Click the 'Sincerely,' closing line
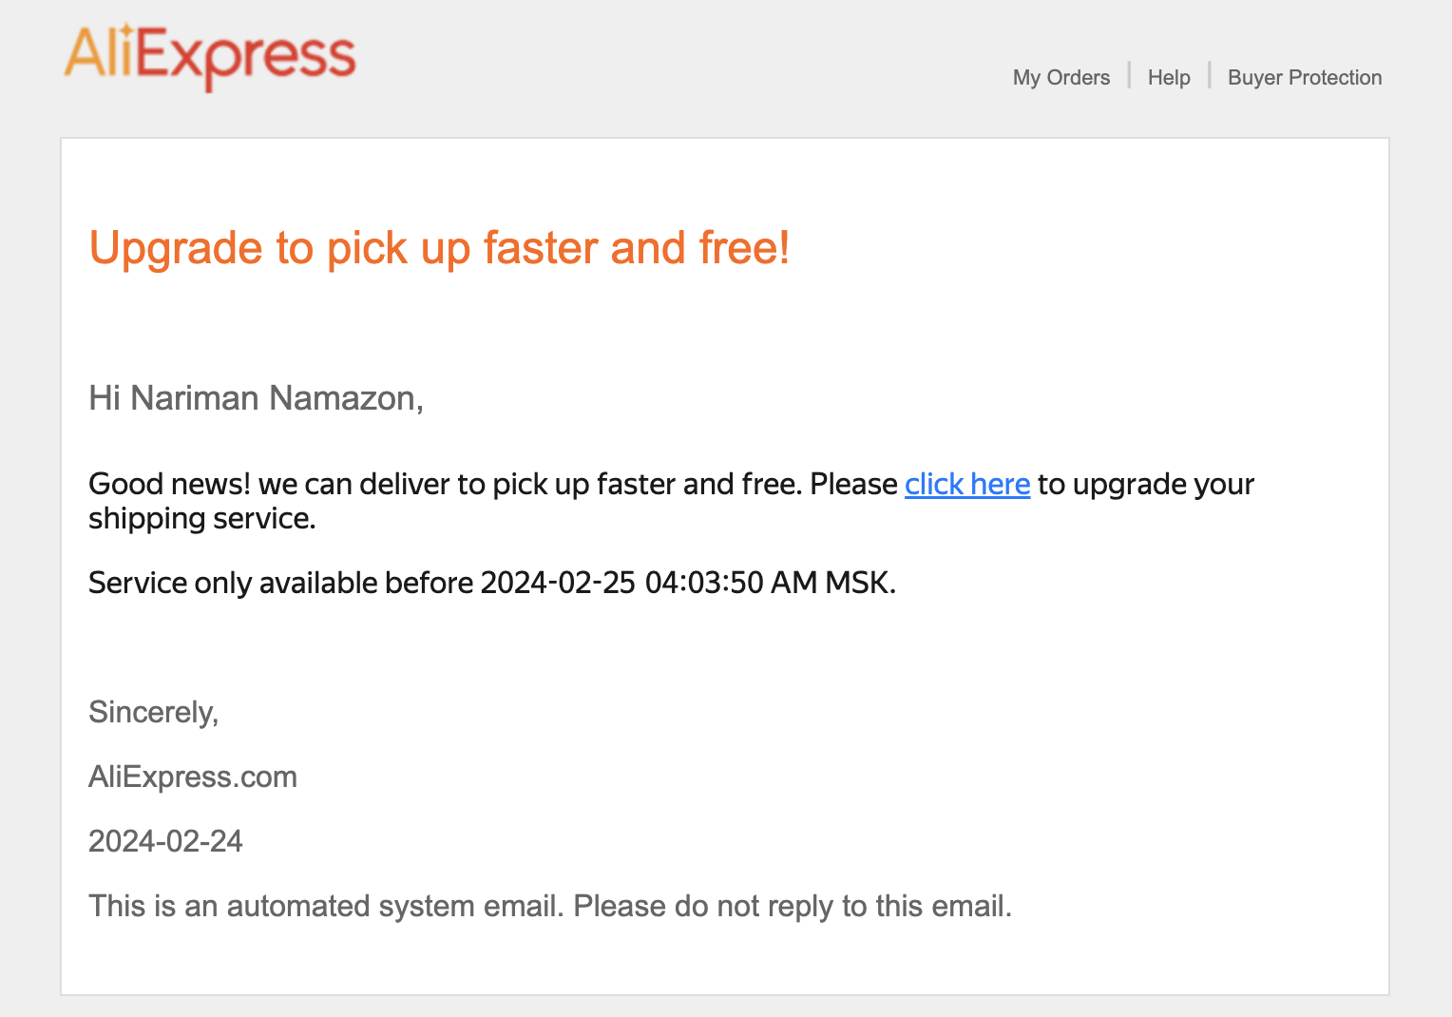Image resolution: width=1452 pixels, height=1017 pixels. [154, 712]
